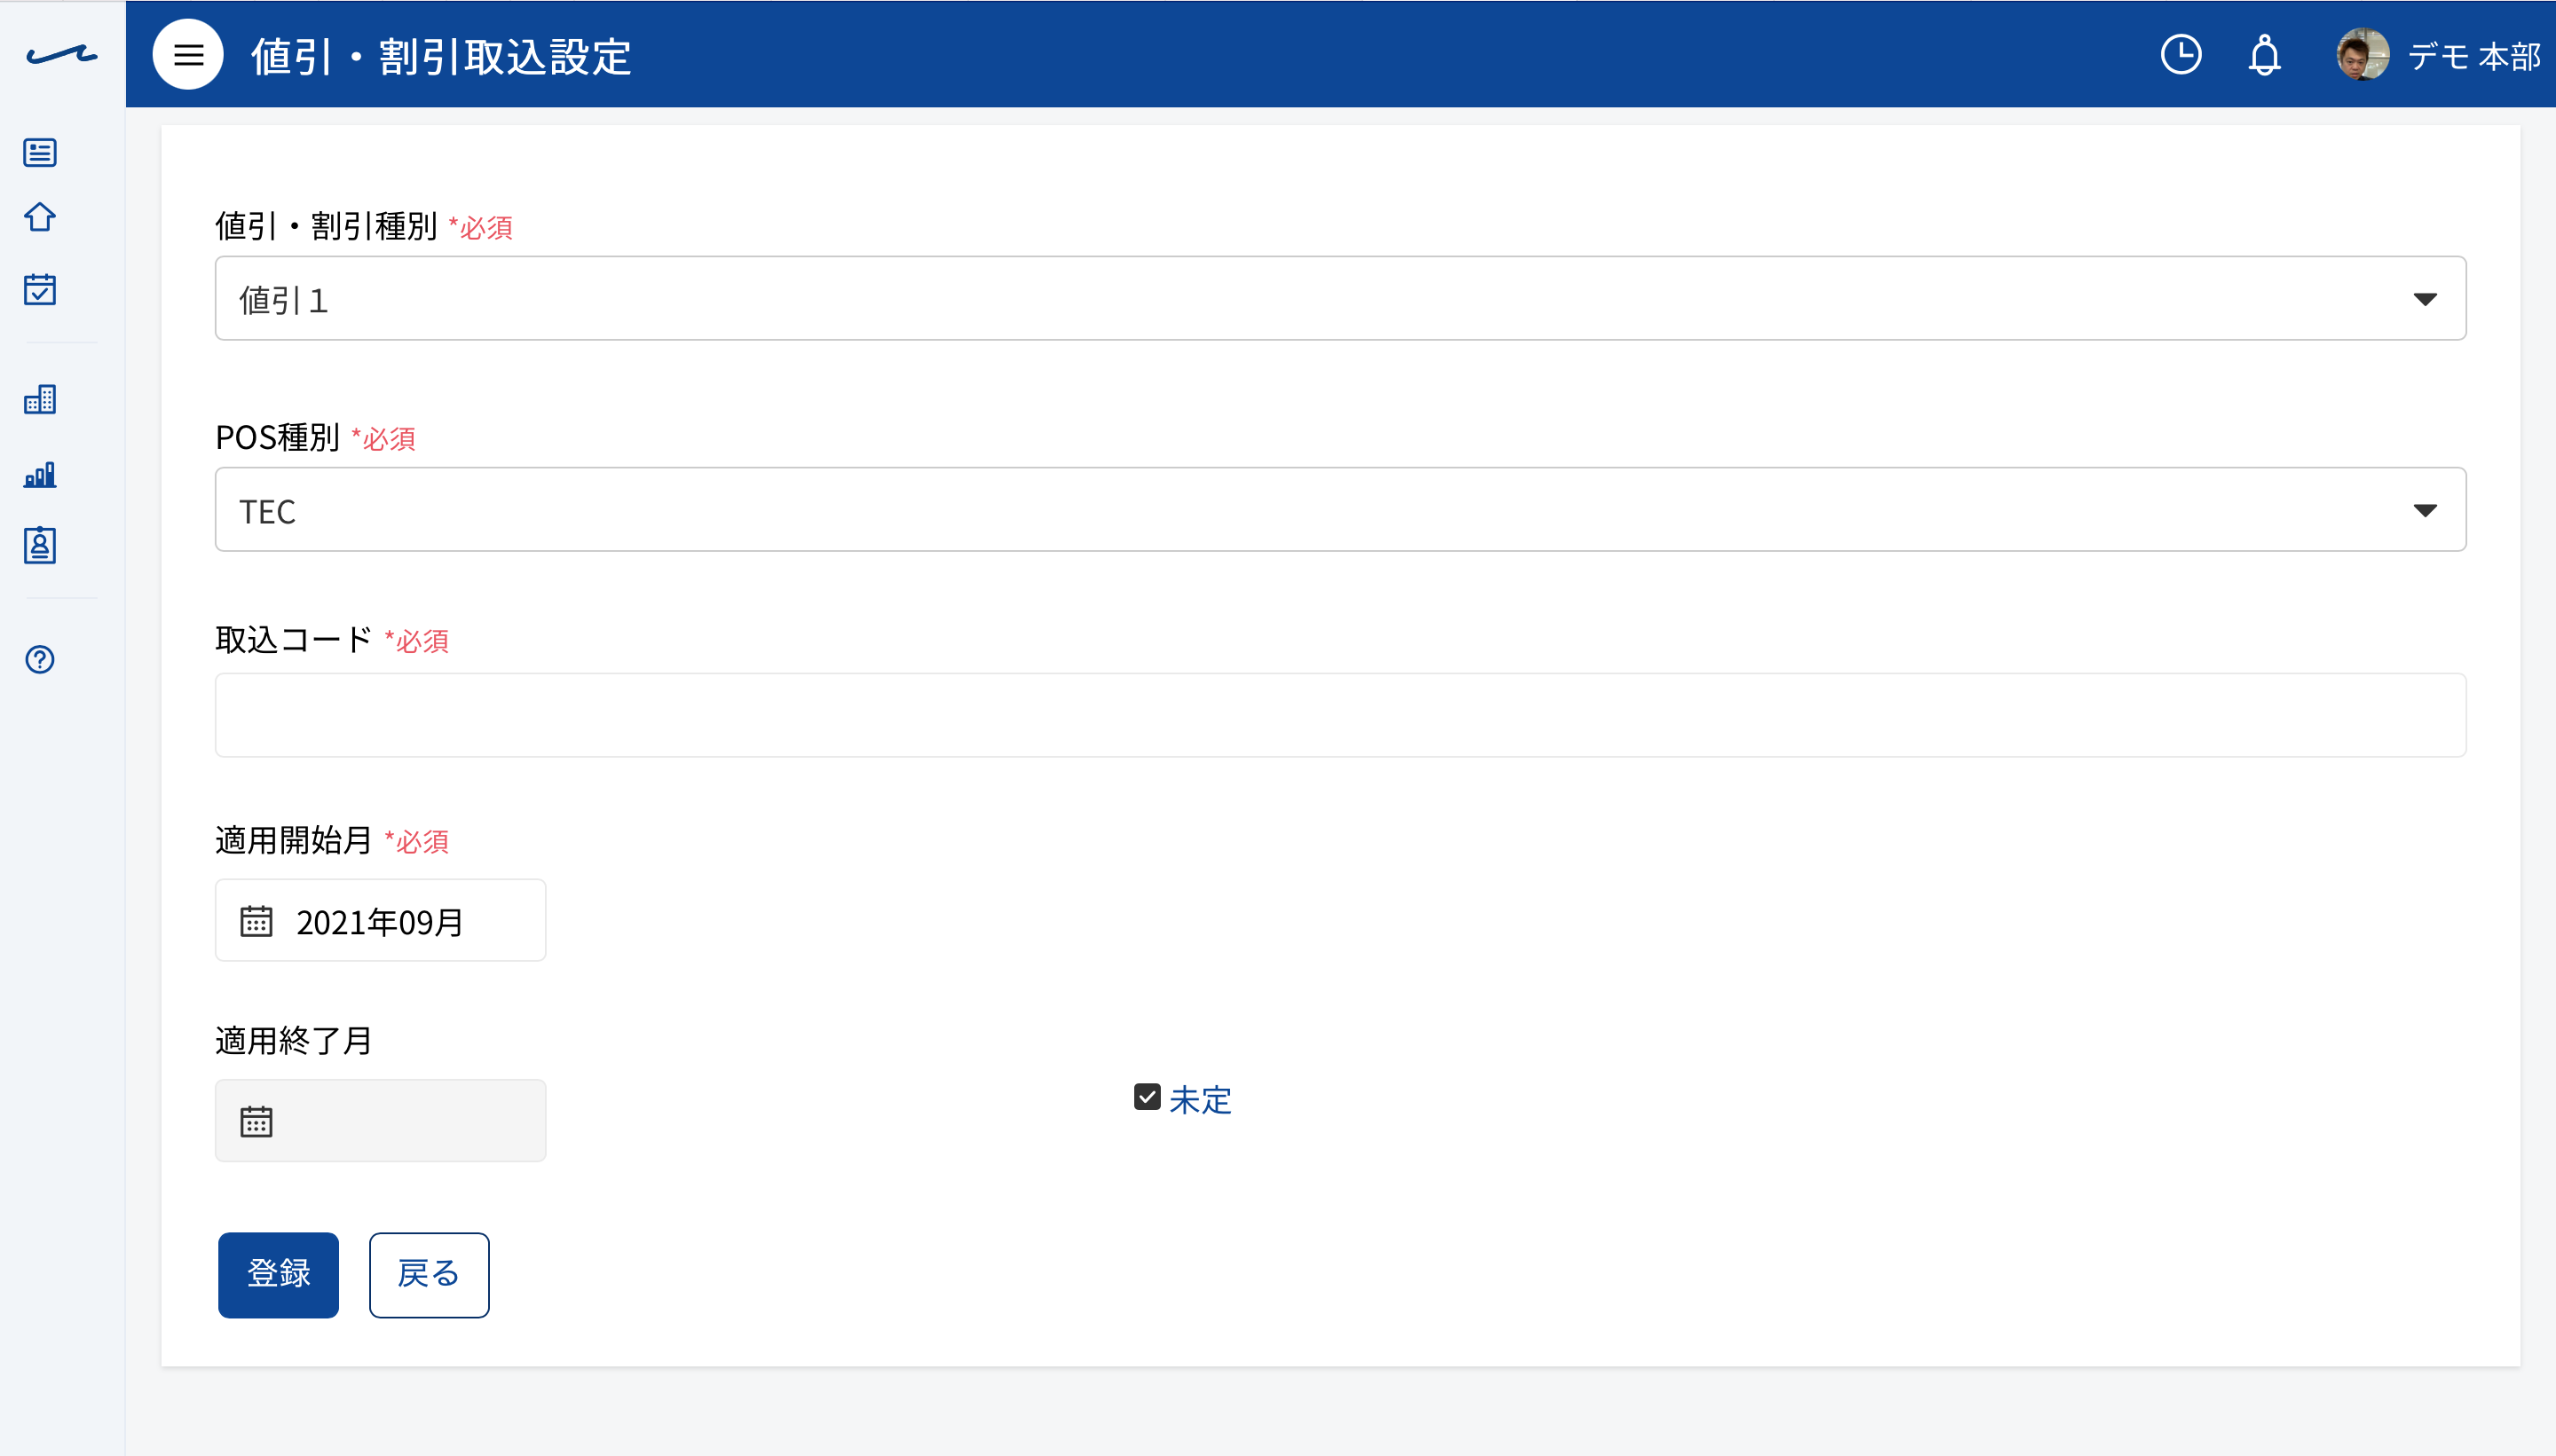This screenshot has width=2556, height=1456.
Task: Click the 未定 checkbox label
Action: [x=1200, y=1100]
